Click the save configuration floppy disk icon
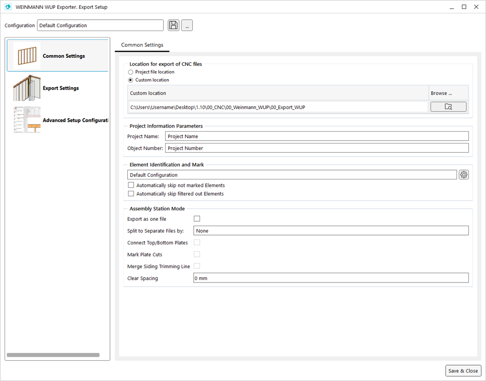The image size is (486, 381). pos(174,26)
